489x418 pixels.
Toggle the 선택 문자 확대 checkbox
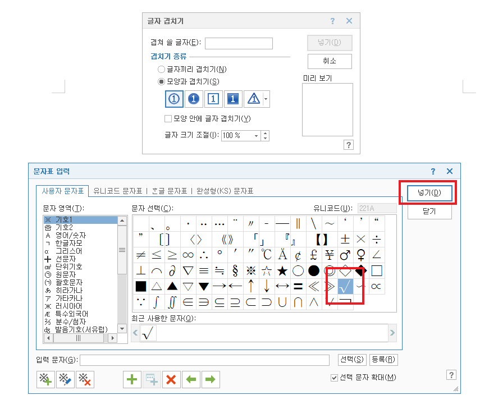334,377
